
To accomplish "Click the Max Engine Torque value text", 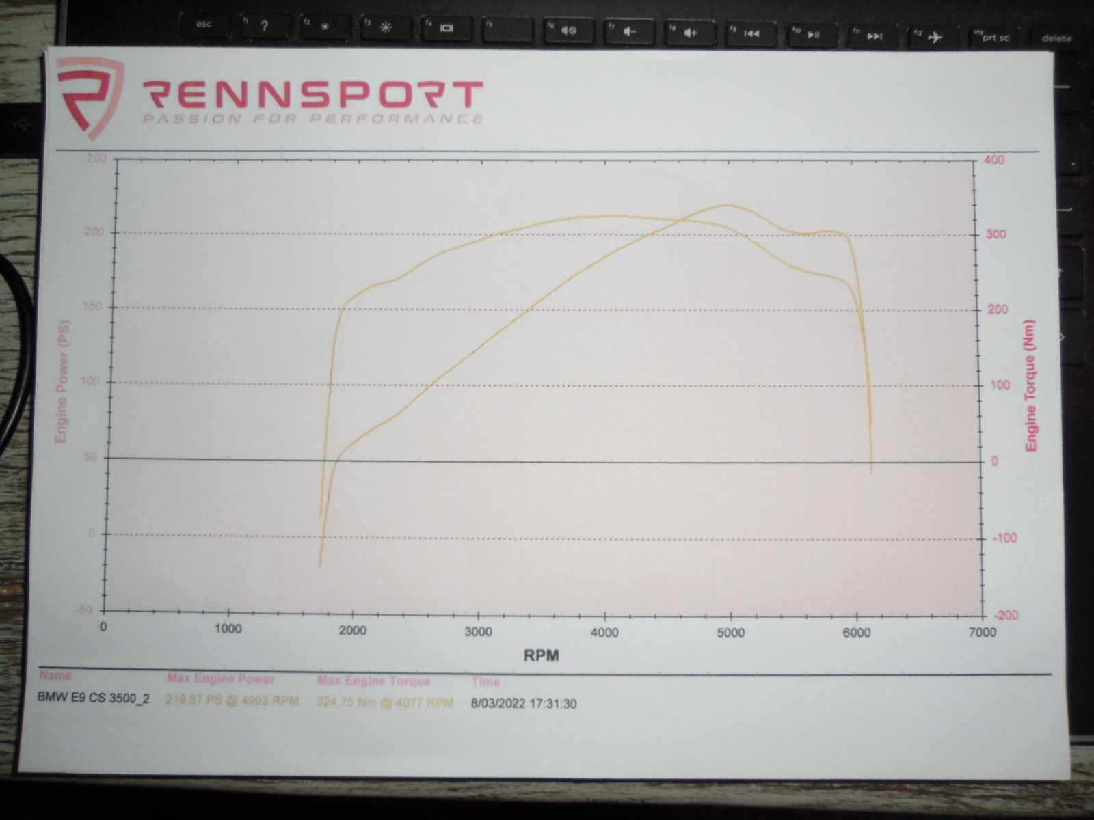I will 385,702.
